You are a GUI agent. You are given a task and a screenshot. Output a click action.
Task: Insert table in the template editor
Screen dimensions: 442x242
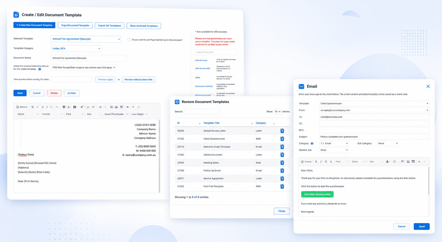coord(121,107)
